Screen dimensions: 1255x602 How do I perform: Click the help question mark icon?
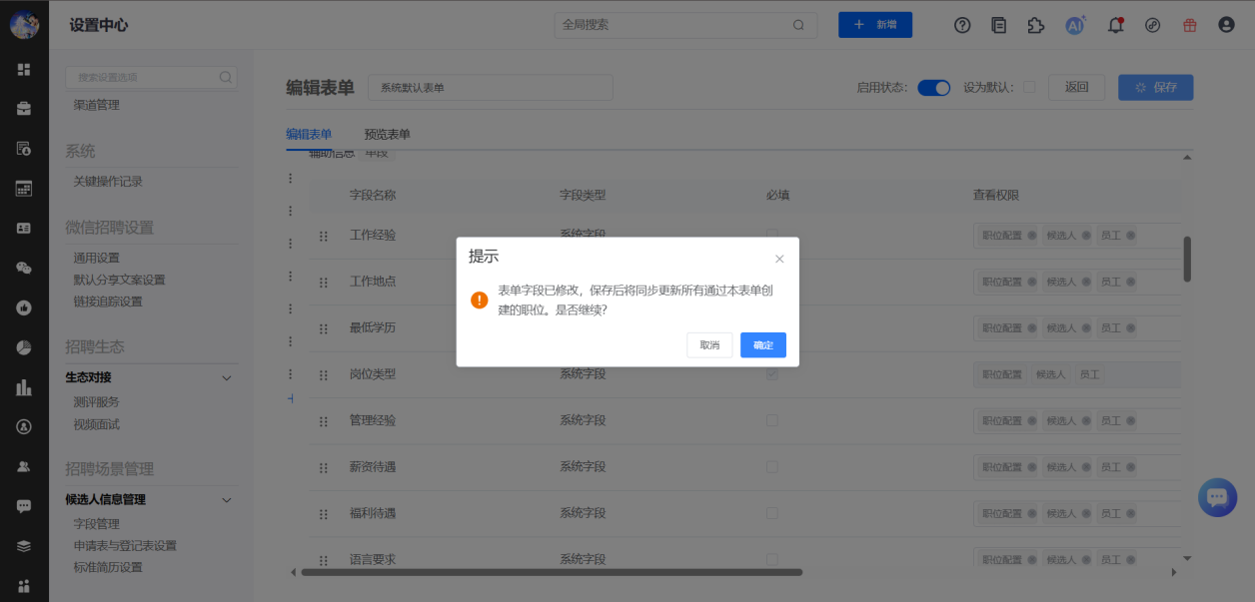tap(962, 25)
